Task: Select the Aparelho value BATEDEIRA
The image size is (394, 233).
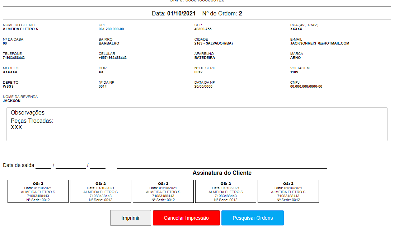Action: pyautogui.click(x=204, y=58)
